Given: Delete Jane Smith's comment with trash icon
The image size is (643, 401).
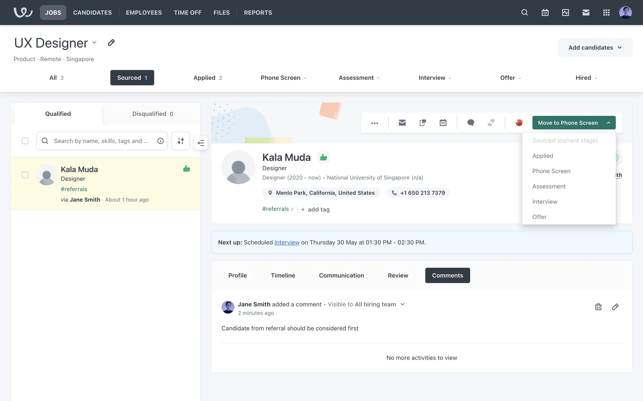Looking at the screenshot, I should [598, 307].
